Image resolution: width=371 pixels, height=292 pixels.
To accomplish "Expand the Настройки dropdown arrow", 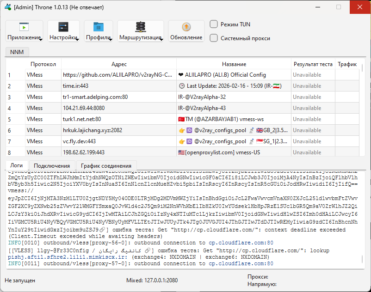I will coord(77,40).
